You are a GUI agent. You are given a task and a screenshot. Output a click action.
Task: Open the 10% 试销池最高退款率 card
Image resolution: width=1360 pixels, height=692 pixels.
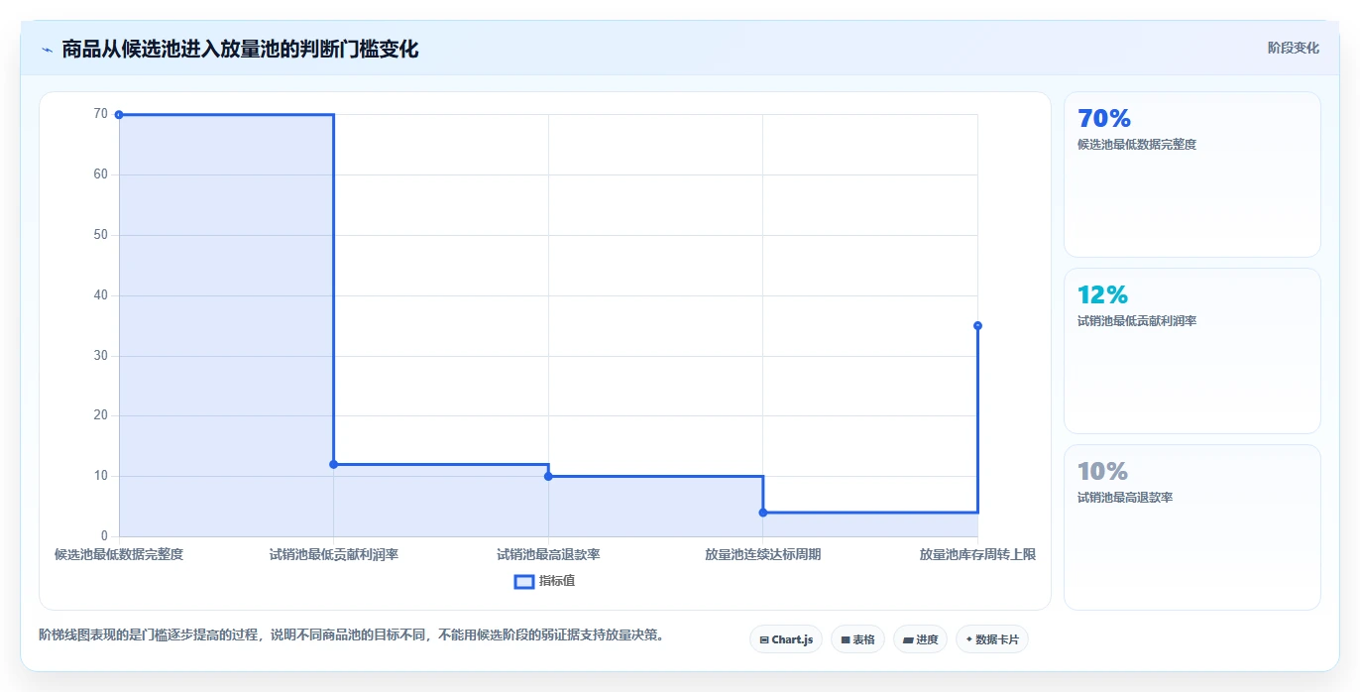pyautogui.click(x=1192, y=527)
